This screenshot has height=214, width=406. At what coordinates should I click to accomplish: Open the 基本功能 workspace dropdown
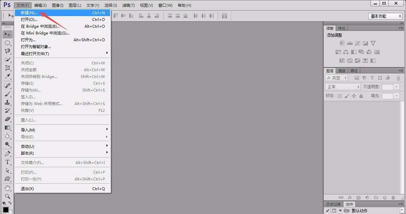[385, 16]
